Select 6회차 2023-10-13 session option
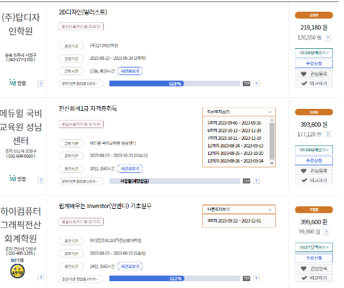The image size is (344, 288). click(x=234, y=131)
